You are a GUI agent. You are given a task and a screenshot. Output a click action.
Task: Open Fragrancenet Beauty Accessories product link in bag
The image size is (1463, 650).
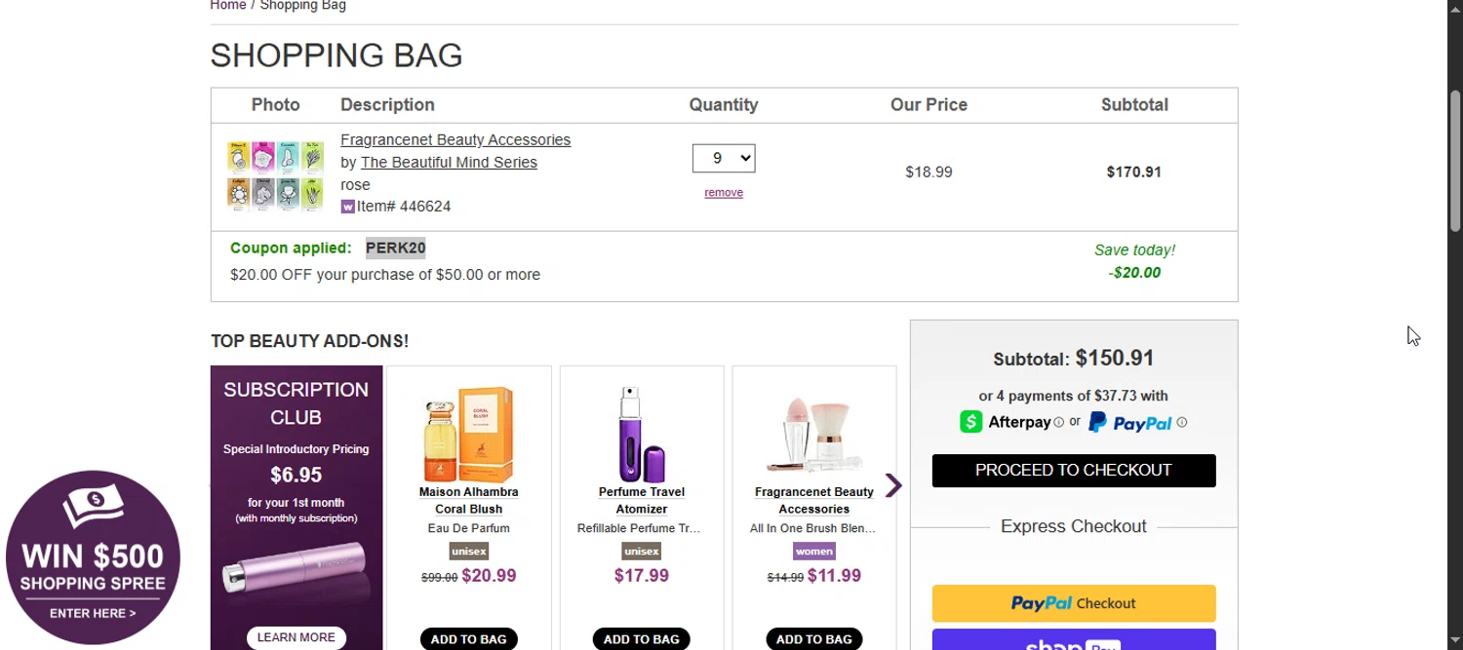[x=455, y=139]
